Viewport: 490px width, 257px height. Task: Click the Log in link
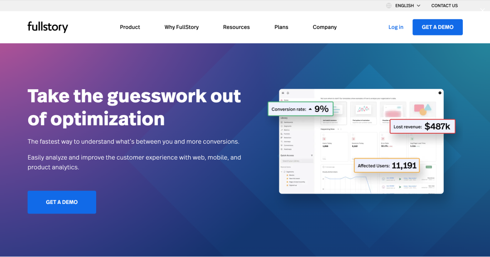396,27
